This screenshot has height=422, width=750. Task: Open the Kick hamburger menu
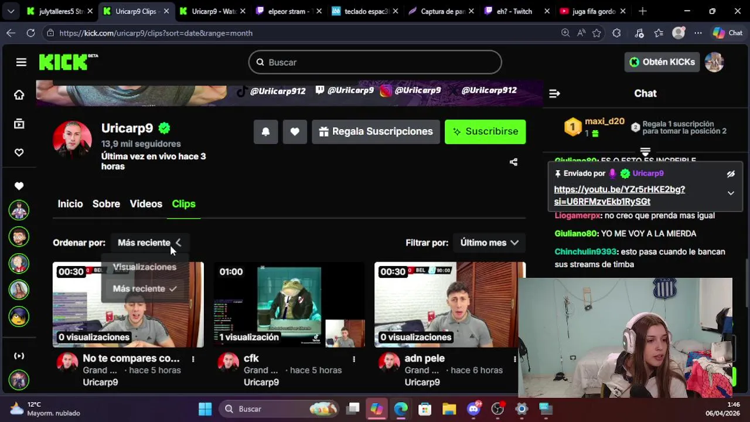21,62
